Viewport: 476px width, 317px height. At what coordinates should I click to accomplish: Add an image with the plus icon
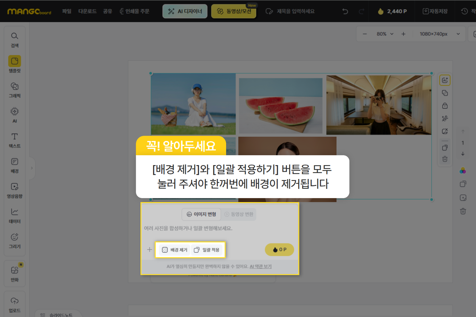click(x=149, y=250)
